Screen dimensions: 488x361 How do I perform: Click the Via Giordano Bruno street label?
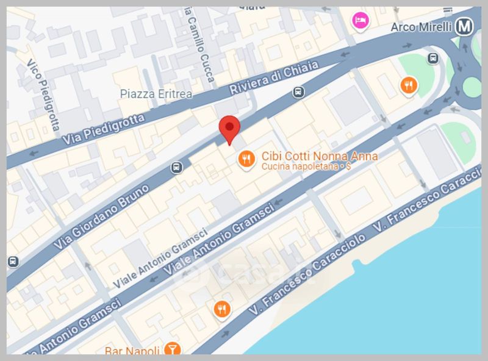click(101, 217)
